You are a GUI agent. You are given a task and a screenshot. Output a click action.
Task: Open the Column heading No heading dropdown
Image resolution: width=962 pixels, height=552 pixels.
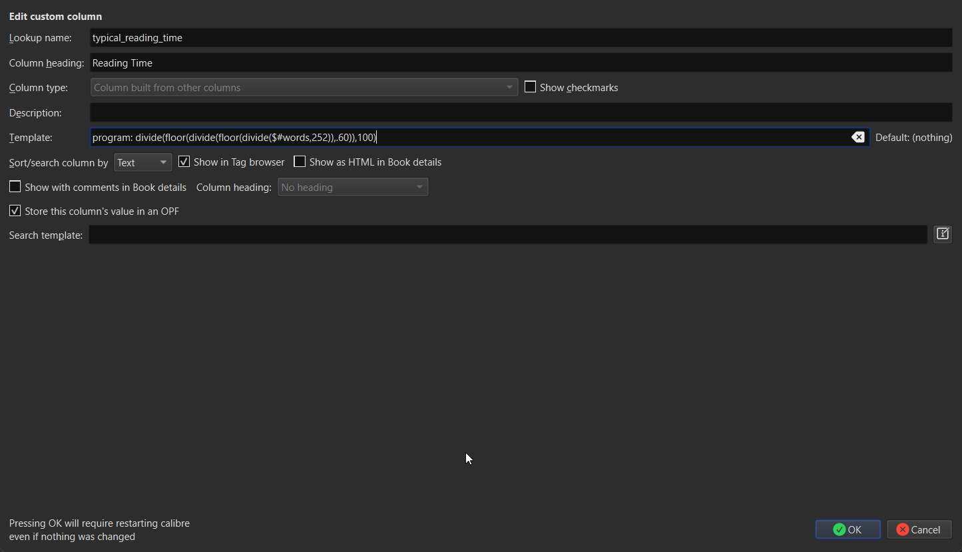352,188
